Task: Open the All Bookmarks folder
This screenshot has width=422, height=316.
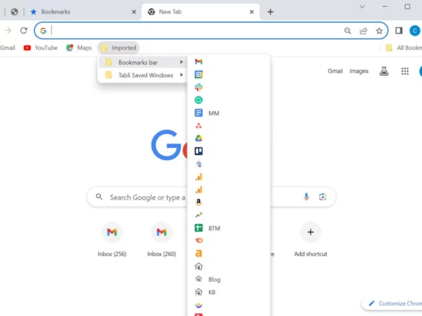Action: point(404,48)
